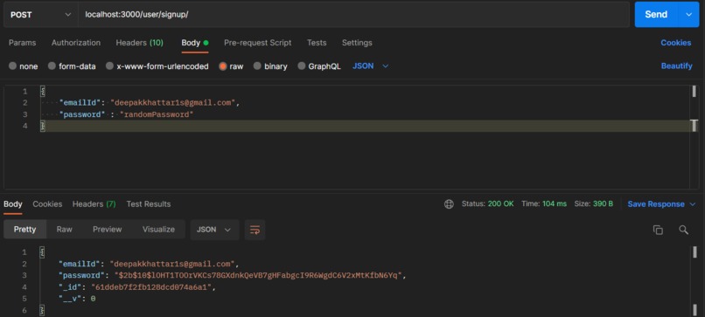Click the "__v": 0 line
Viewport: 705px width, 317px height.
point(77,299)
